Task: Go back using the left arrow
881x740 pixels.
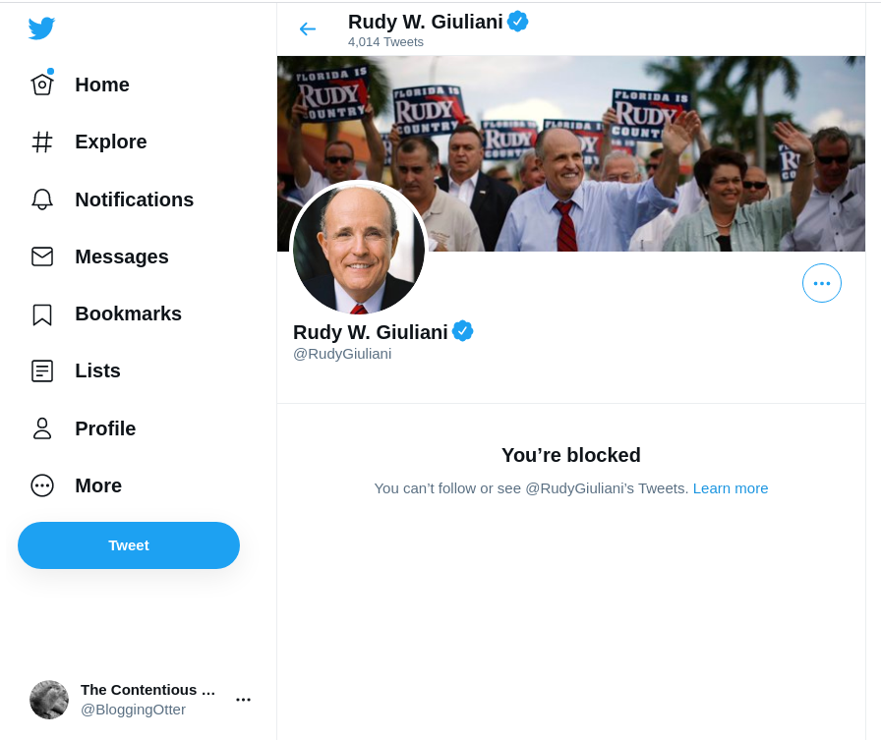Action: click(x=308, y=28)
